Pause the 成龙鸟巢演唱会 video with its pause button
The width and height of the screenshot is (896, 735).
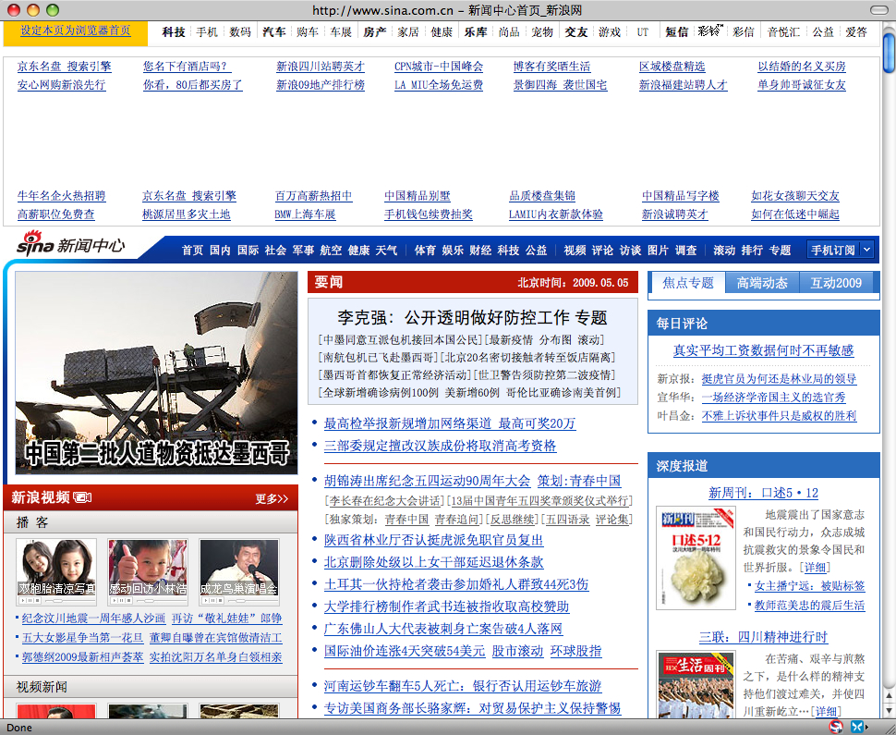tap(213, 601)
